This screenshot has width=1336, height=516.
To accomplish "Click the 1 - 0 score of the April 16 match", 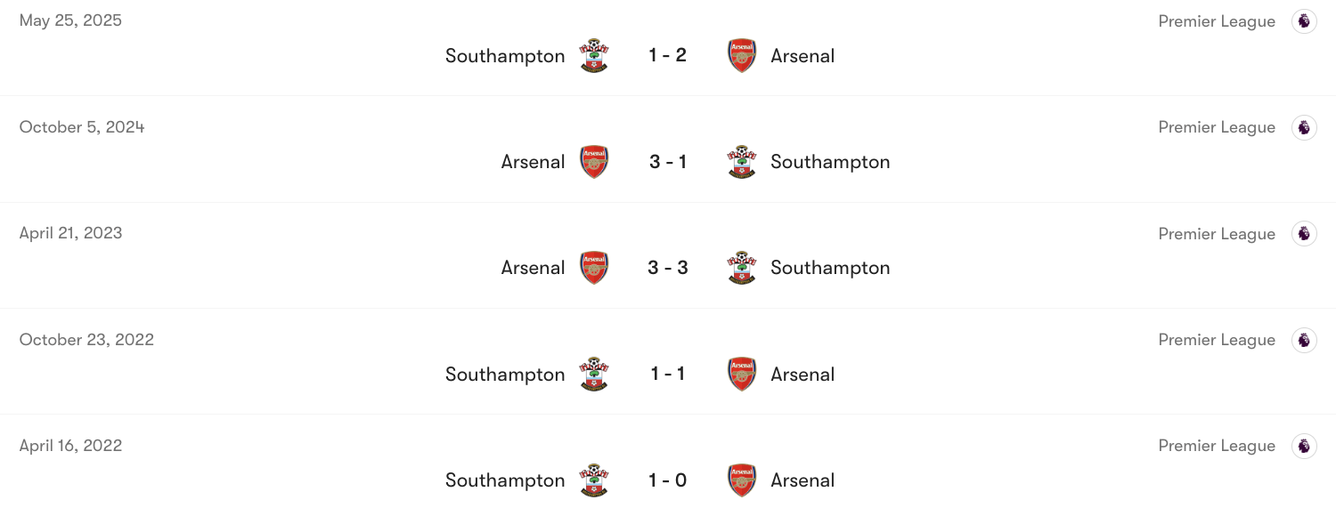I will coord(668,480).
